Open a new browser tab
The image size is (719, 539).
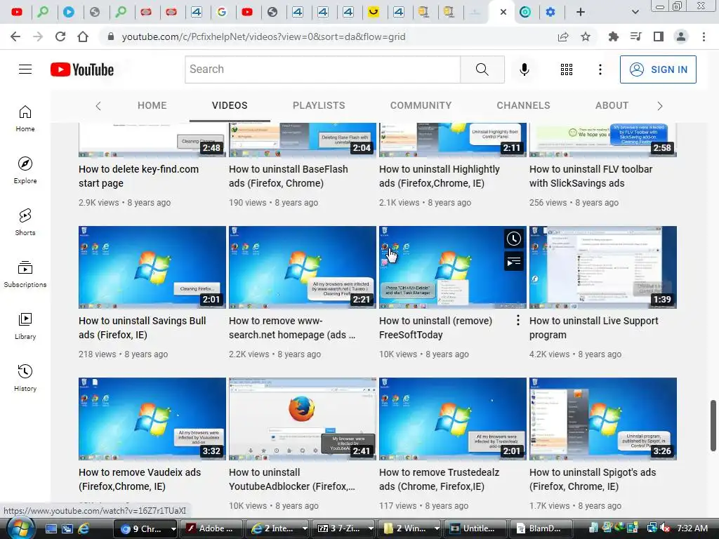point(581,12)
